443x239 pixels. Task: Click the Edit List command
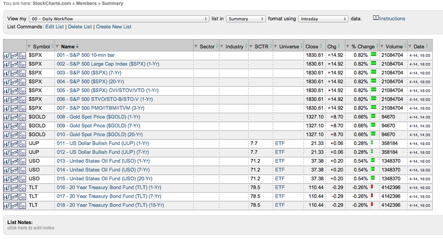pos(54,27)
